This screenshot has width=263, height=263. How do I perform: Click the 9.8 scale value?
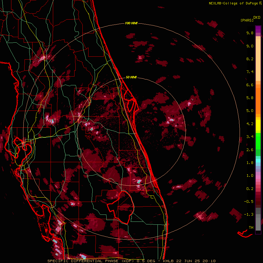point(250,33)
